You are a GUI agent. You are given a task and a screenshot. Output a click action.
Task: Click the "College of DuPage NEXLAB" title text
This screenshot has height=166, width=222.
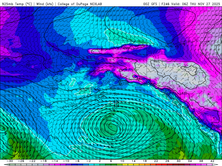coord(80,4)
